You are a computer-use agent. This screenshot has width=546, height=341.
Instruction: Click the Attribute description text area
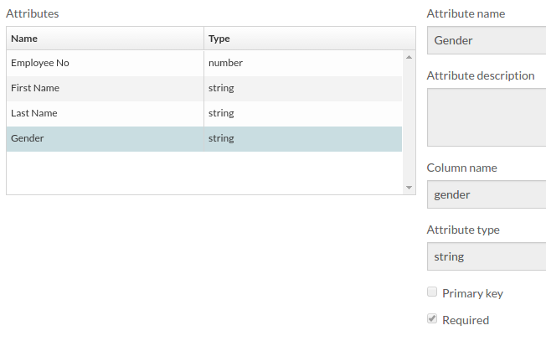coord(487,117)
